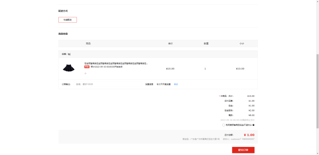Click the page vertical scrollbar
Screen dimensions: 319x155
[x=317, y=91]
